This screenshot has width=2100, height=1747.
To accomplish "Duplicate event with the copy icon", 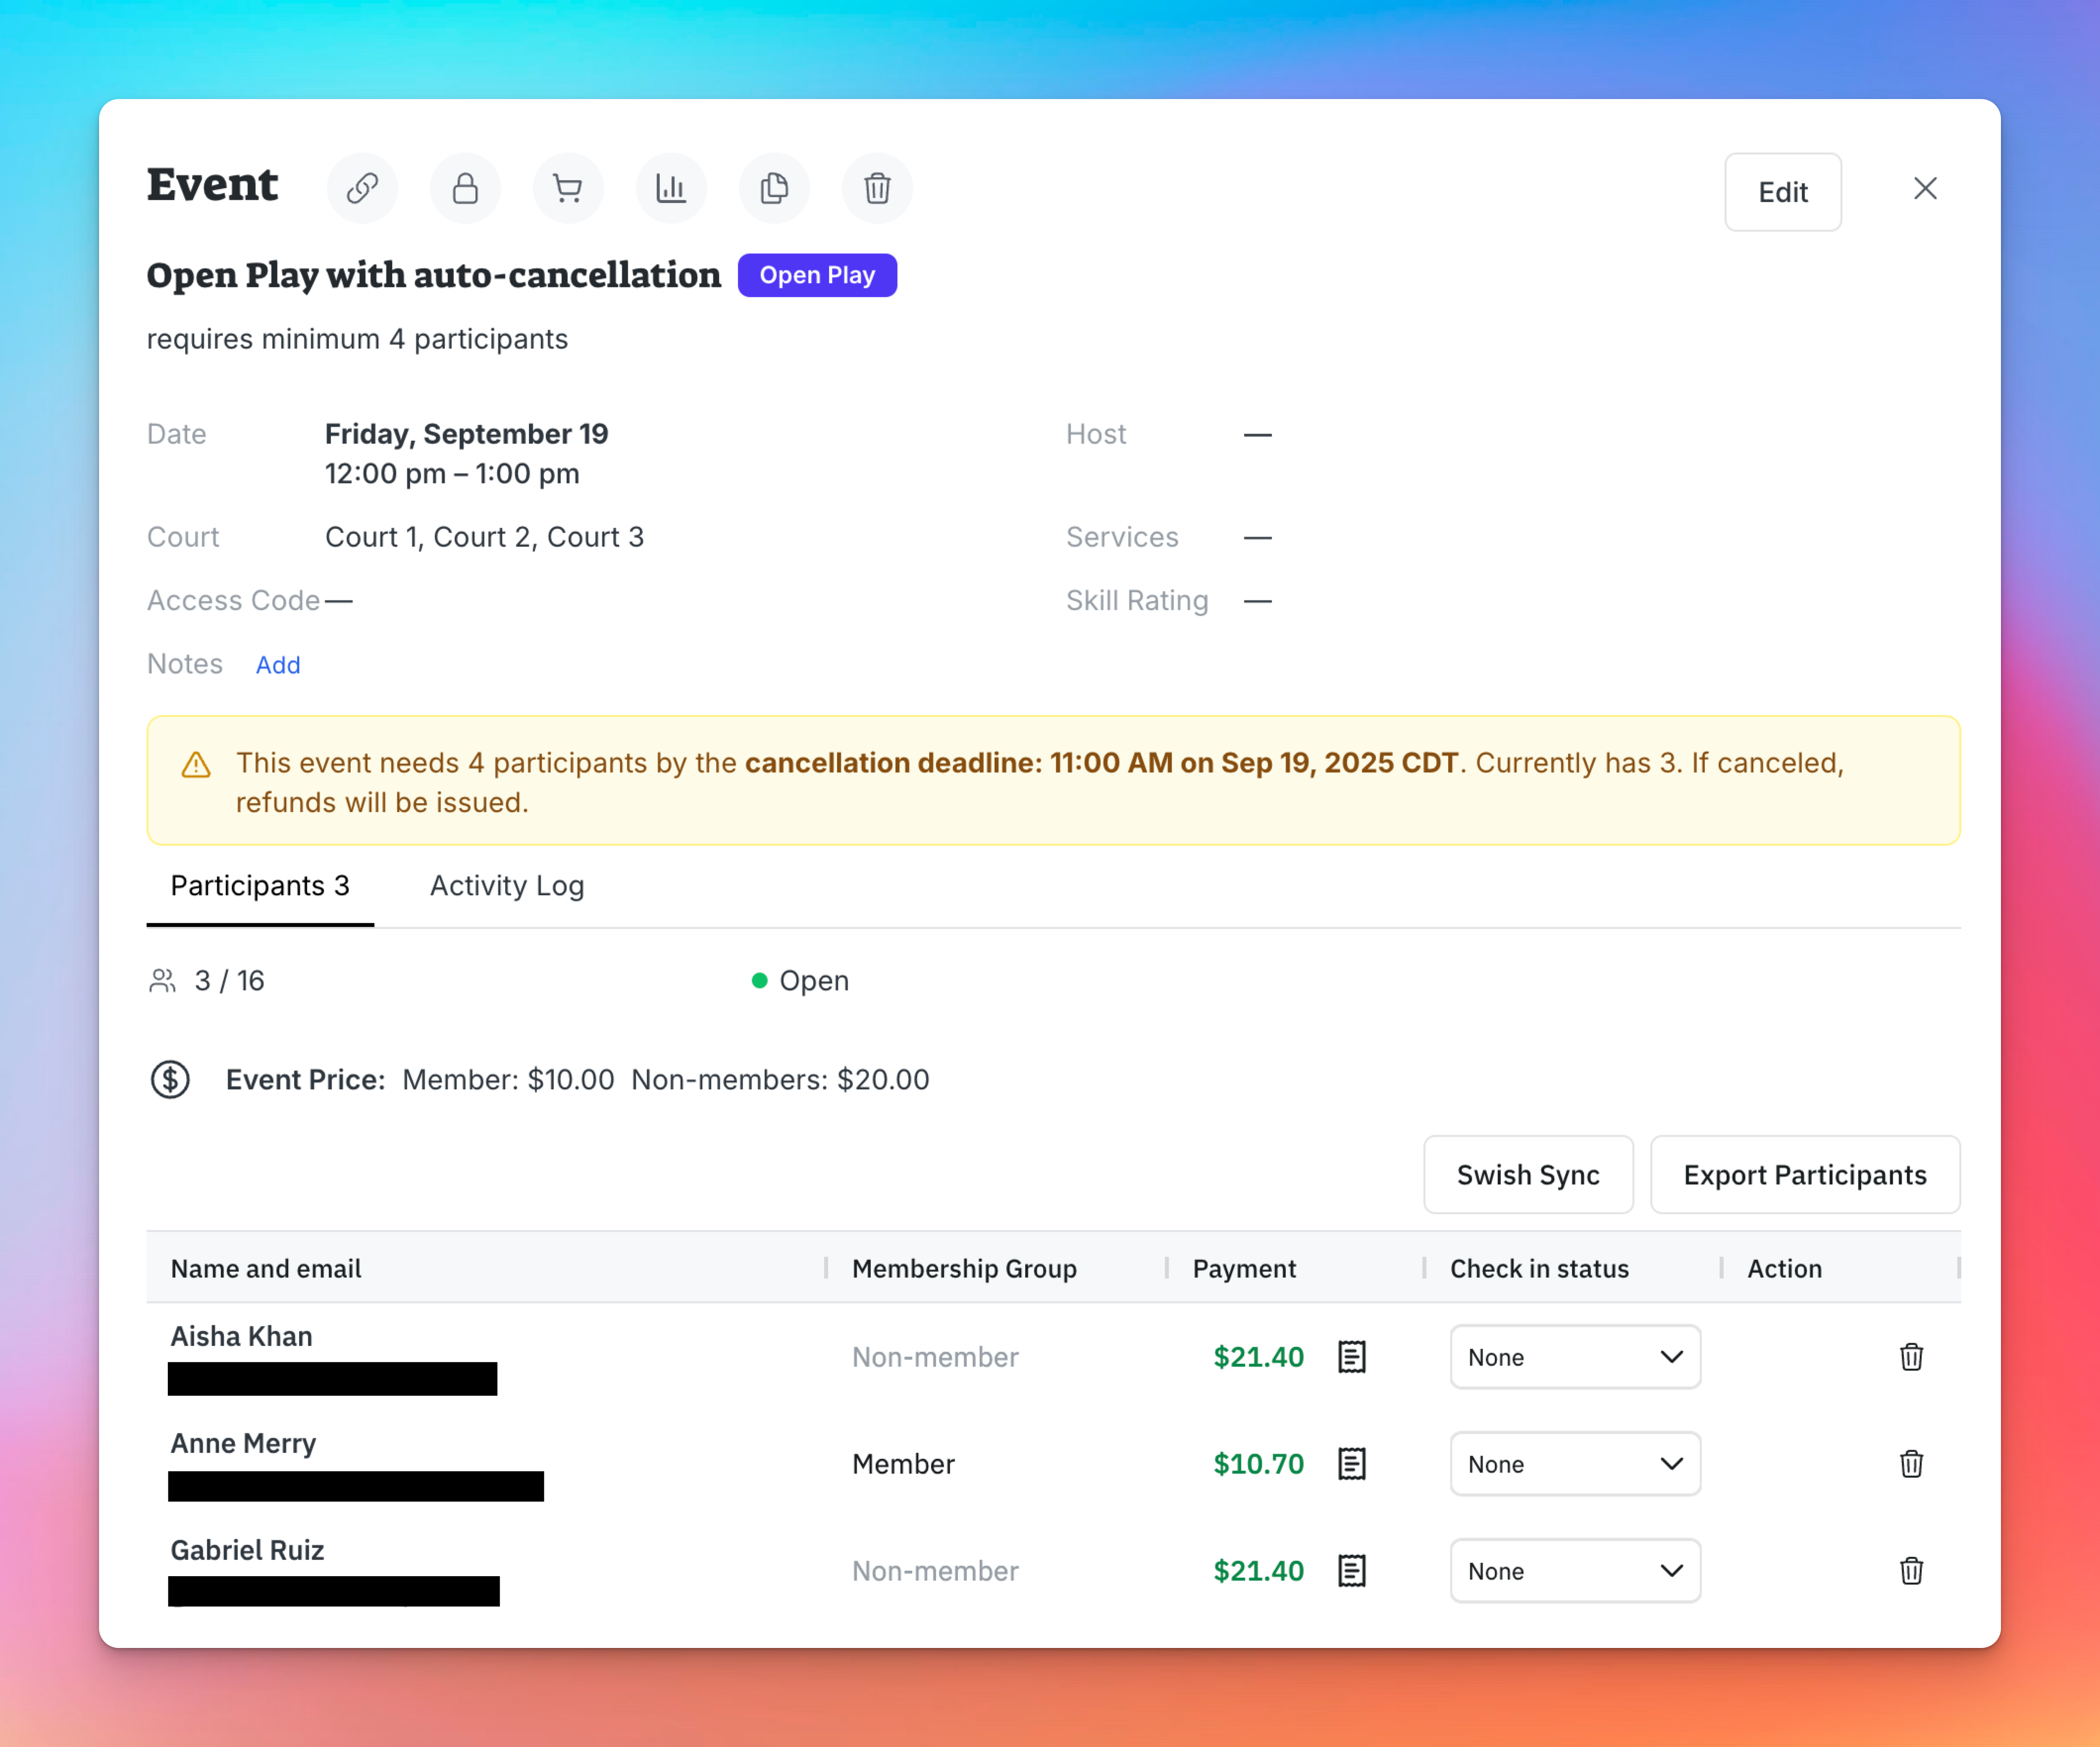I will click(x=774, y=188).
